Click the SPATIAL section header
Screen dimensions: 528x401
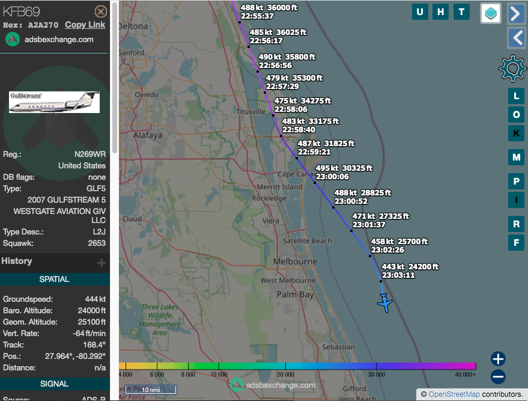coord(54,280)
